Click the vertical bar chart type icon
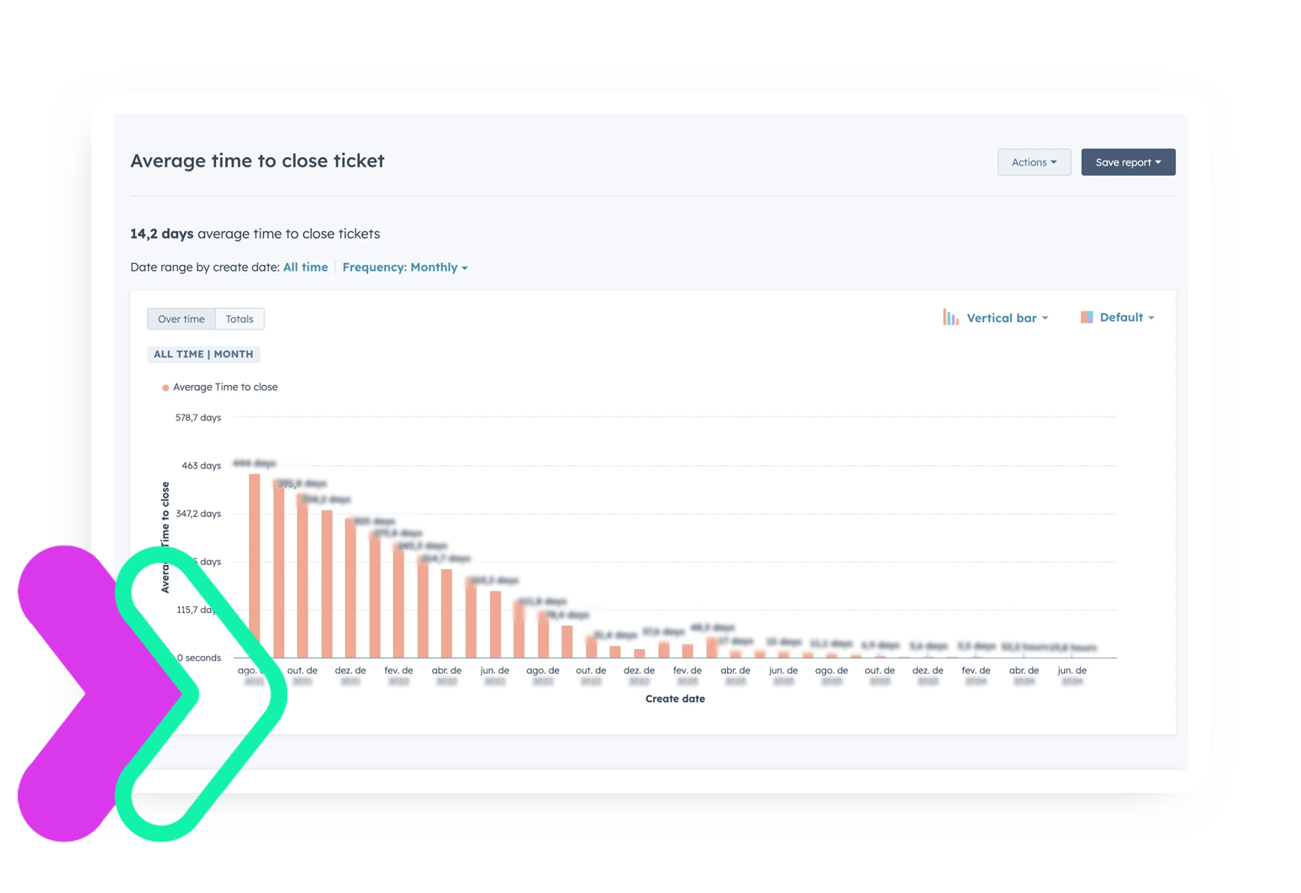Image resolution: width=1301 pixels, height=893 pixels. pyautogui.click(x=951, y=318)
